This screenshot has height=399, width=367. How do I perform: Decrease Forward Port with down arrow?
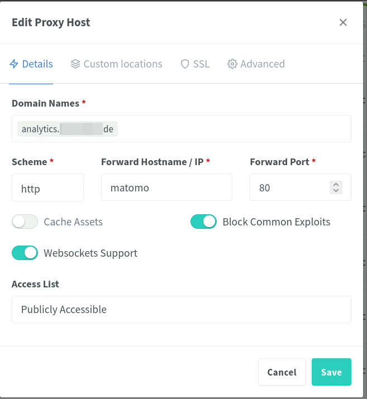[x=336, y=191]
